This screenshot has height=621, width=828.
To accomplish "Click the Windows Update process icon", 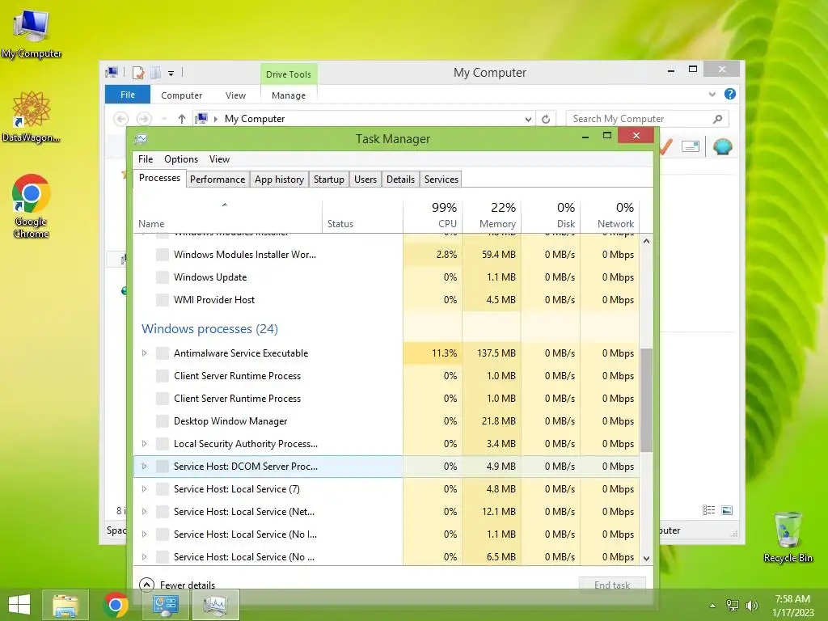I will [x=163, y=277].
